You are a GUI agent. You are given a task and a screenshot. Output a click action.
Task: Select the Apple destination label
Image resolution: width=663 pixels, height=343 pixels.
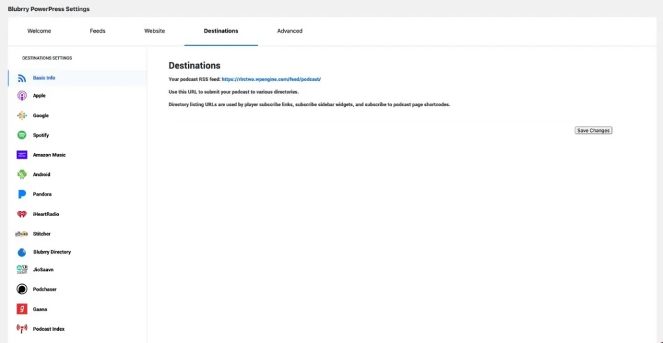coord(39,96)
